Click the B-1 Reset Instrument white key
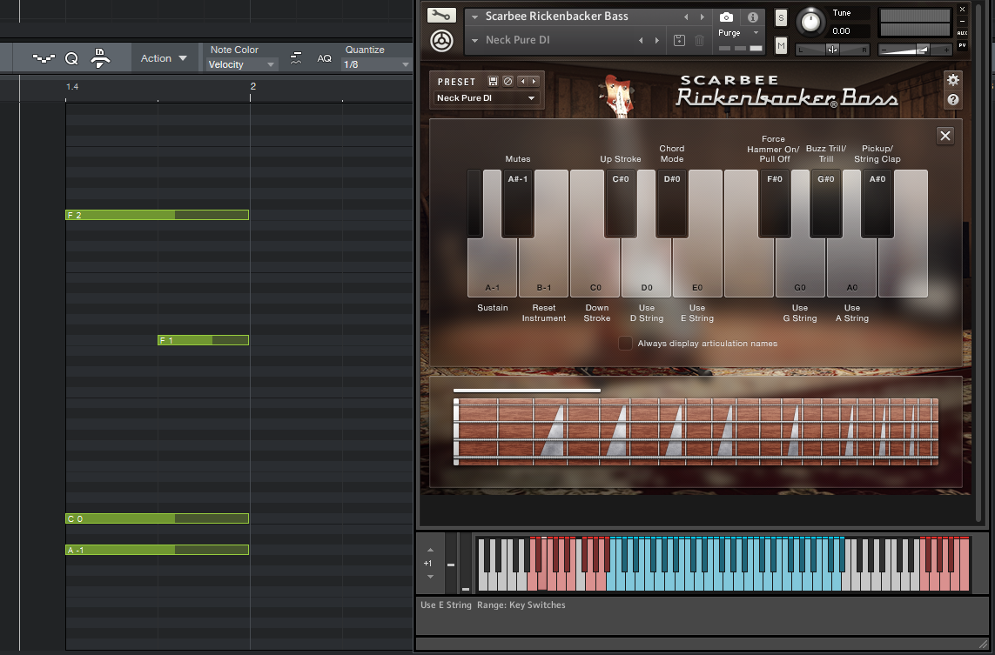Viewport: 995px width, 655px height. point(544,268)
